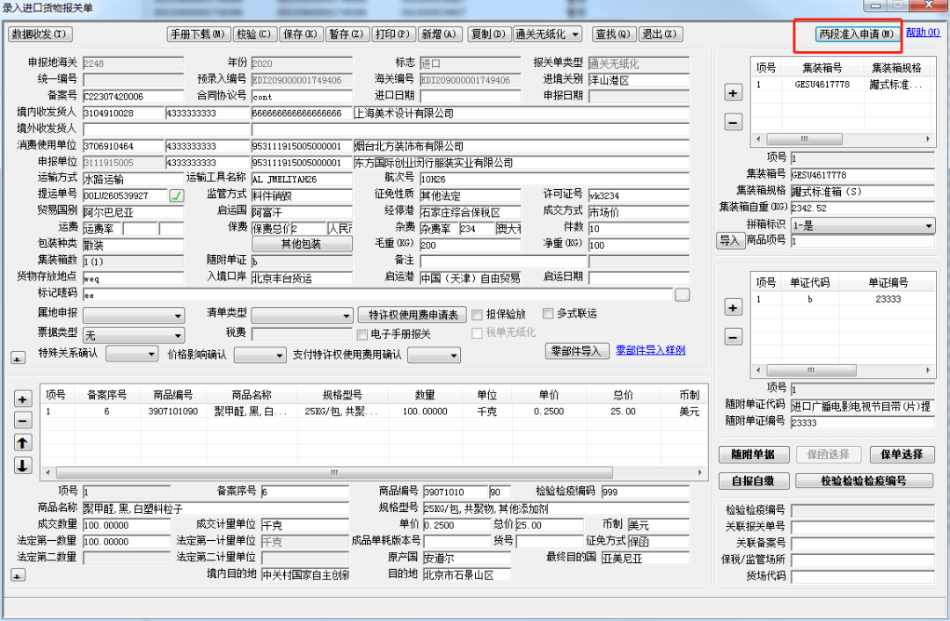The height and width of the screenshot is (621, 950).
Task: Tick the 担保验放 checkbox
Action: click(x=477, y=314)
